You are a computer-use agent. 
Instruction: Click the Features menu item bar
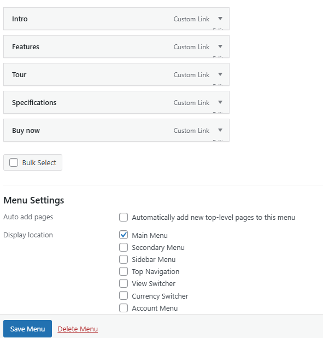(x=116, y=46)
